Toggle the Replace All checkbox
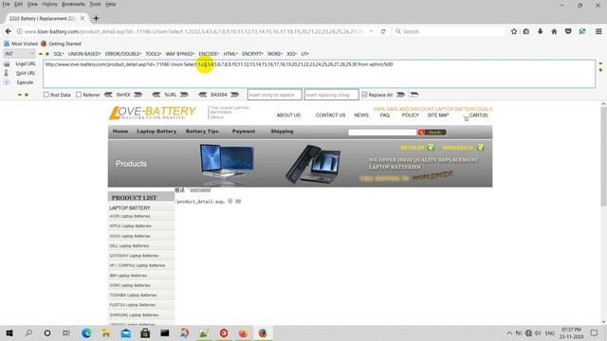This screenshot has height=341, width=607. (364, 95)
